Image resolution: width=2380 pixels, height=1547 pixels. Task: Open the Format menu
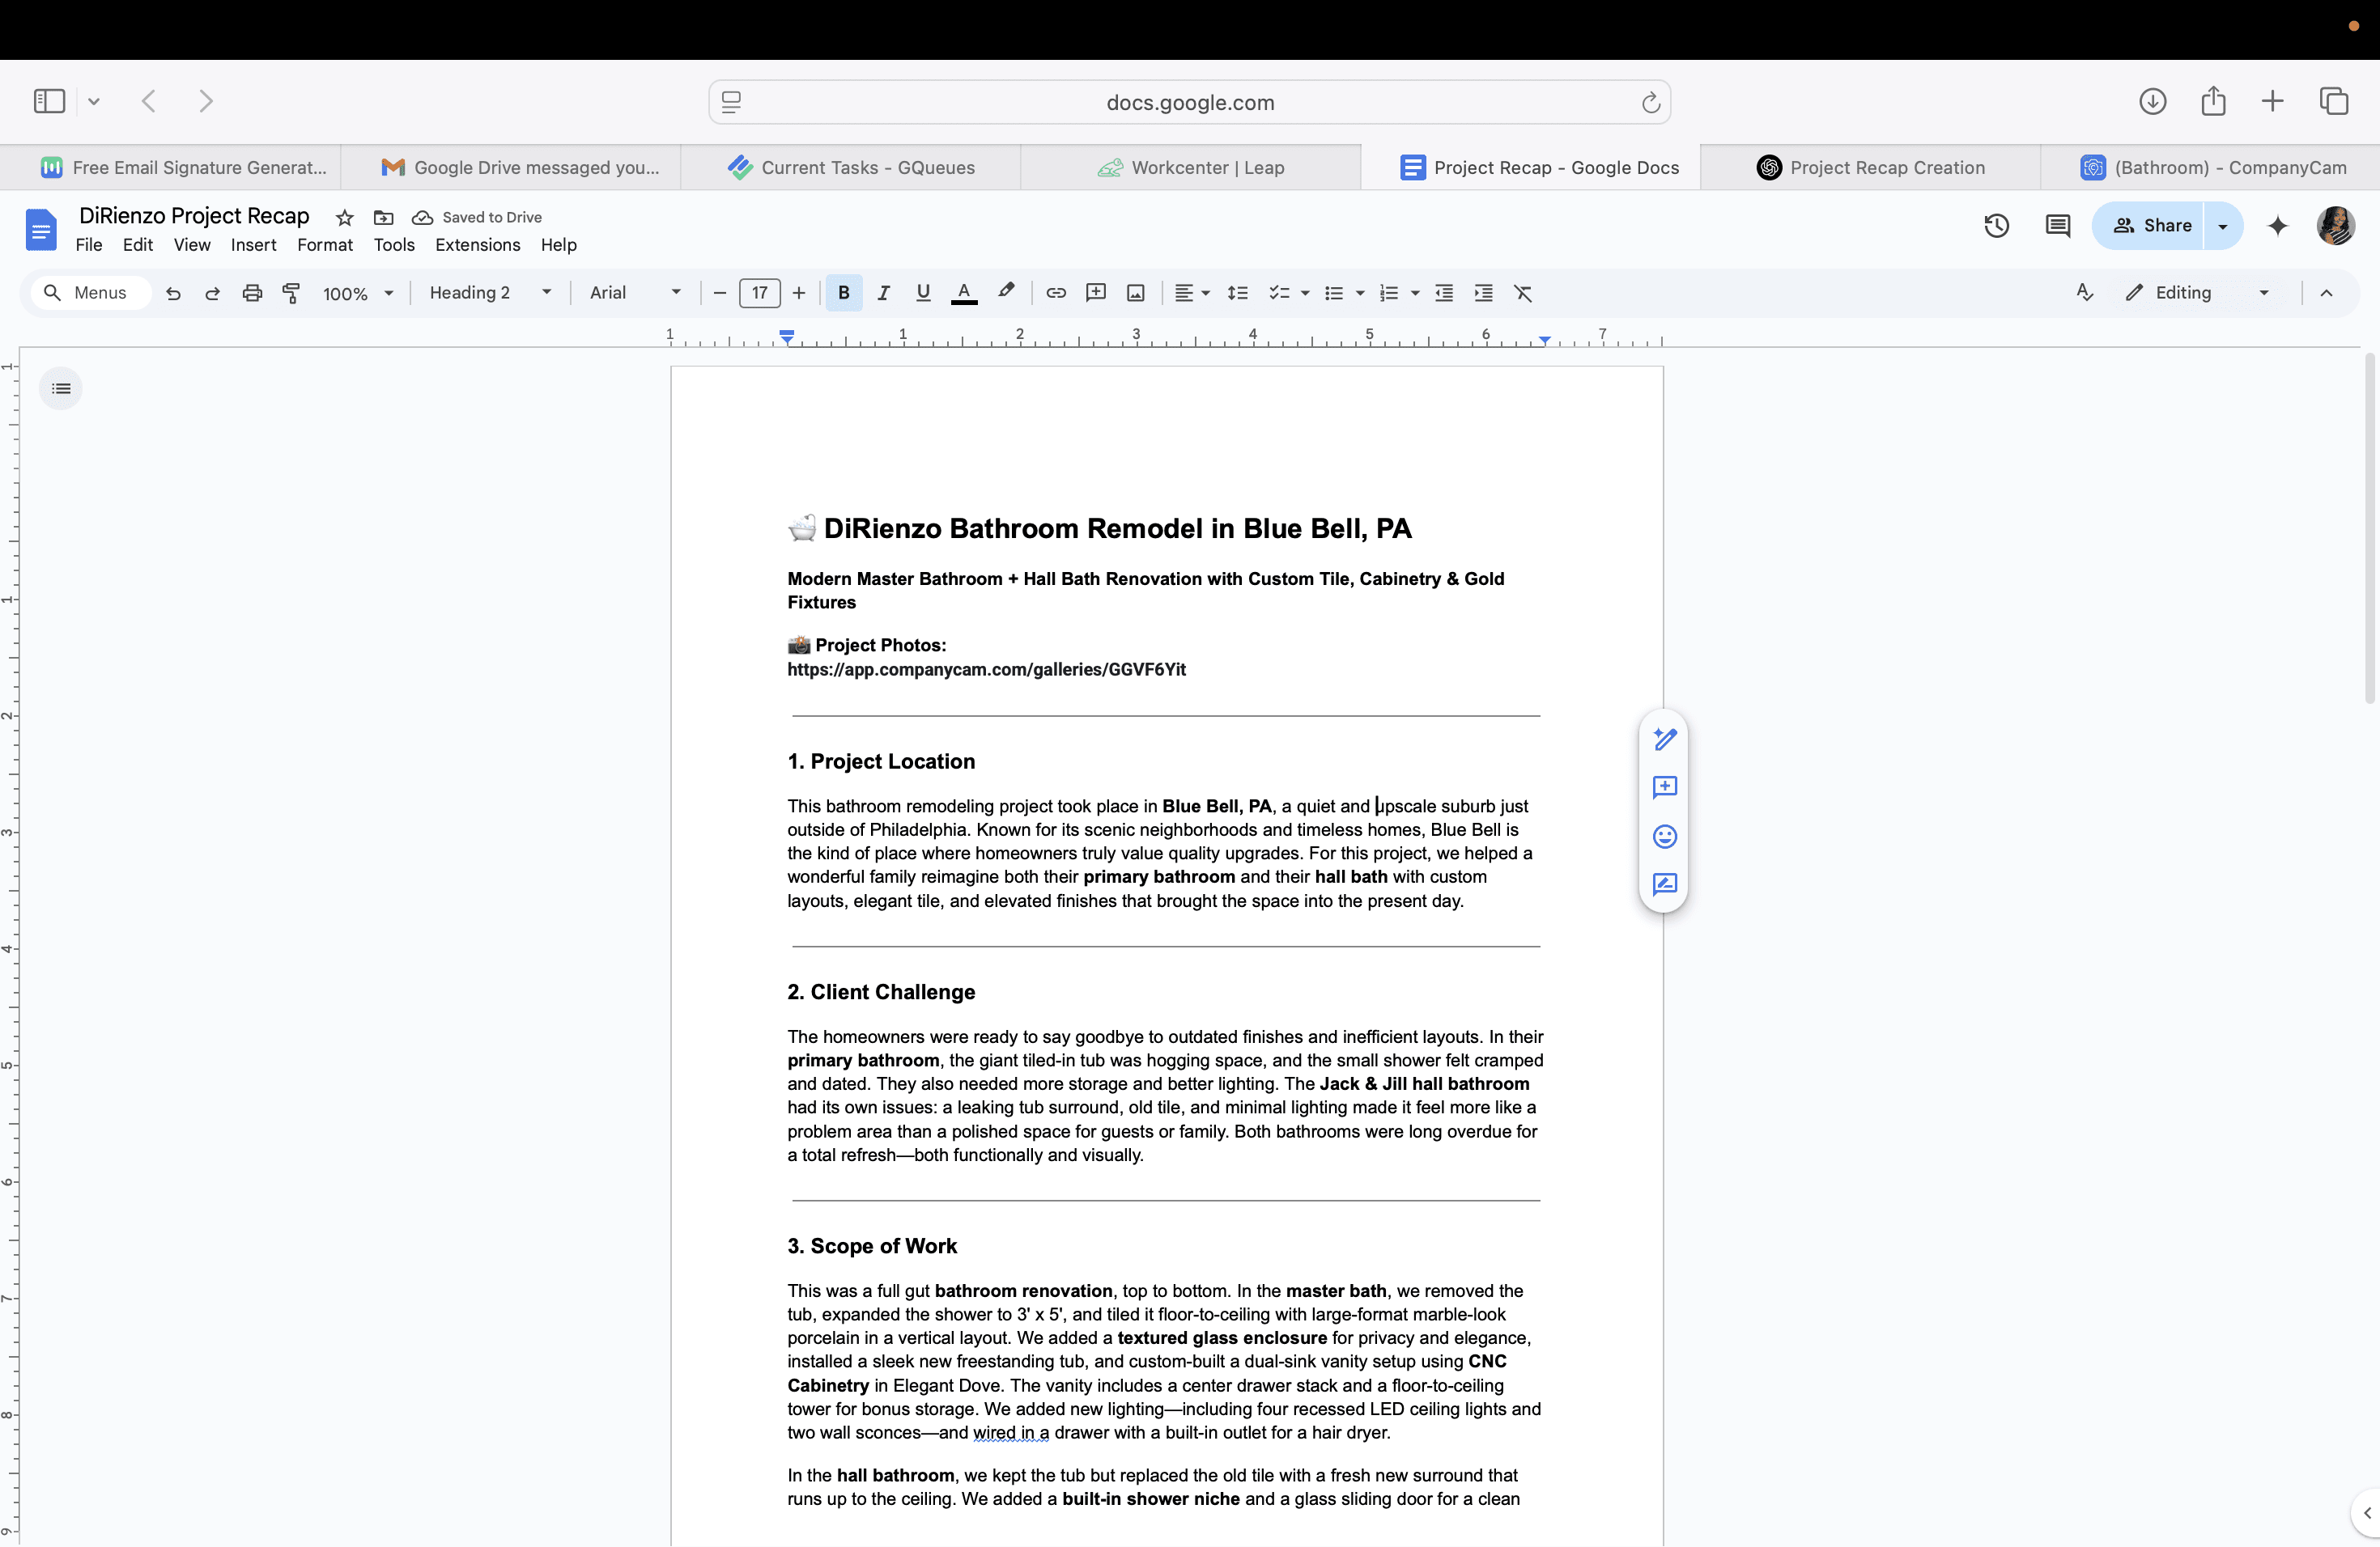click(325, 245)
